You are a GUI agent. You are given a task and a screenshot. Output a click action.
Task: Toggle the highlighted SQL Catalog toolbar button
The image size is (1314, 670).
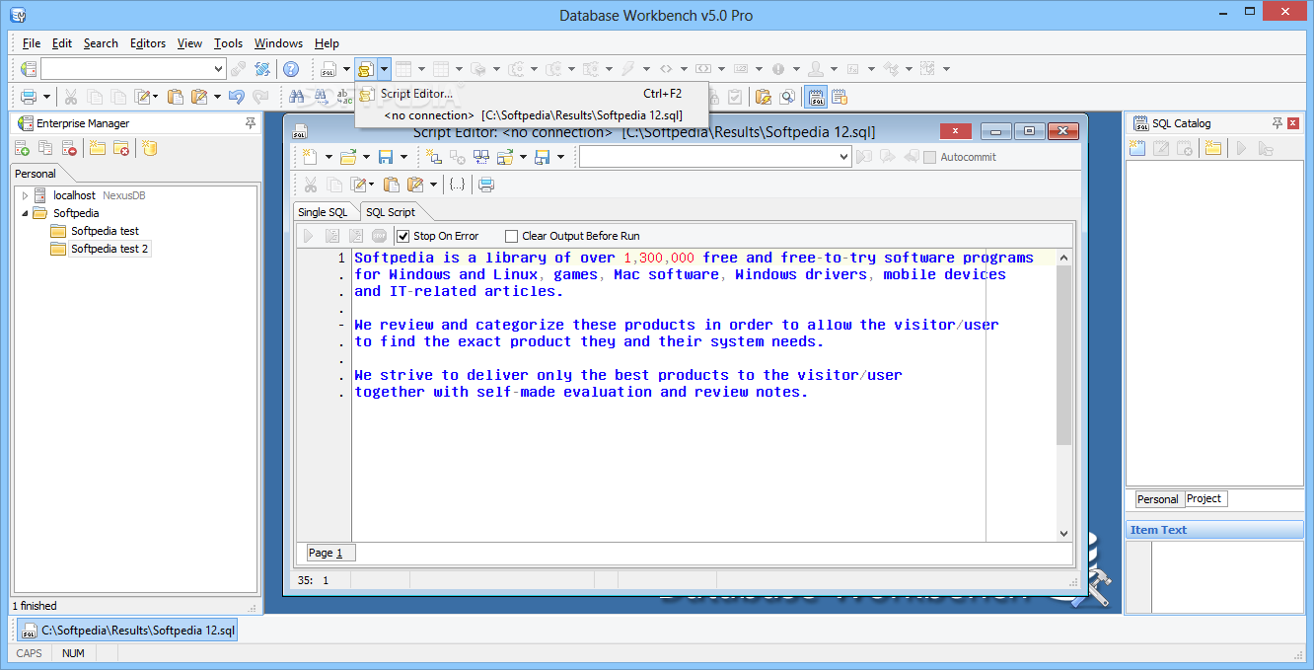click(x=815, y=97)
